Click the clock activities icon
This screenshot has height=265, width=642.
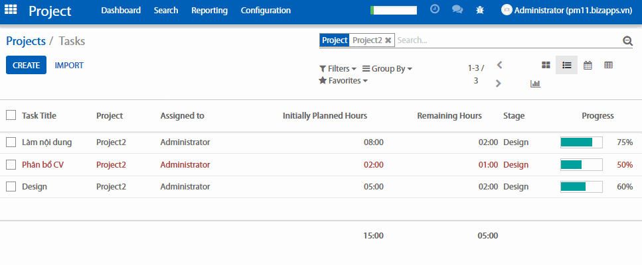(x=435, y=10)
